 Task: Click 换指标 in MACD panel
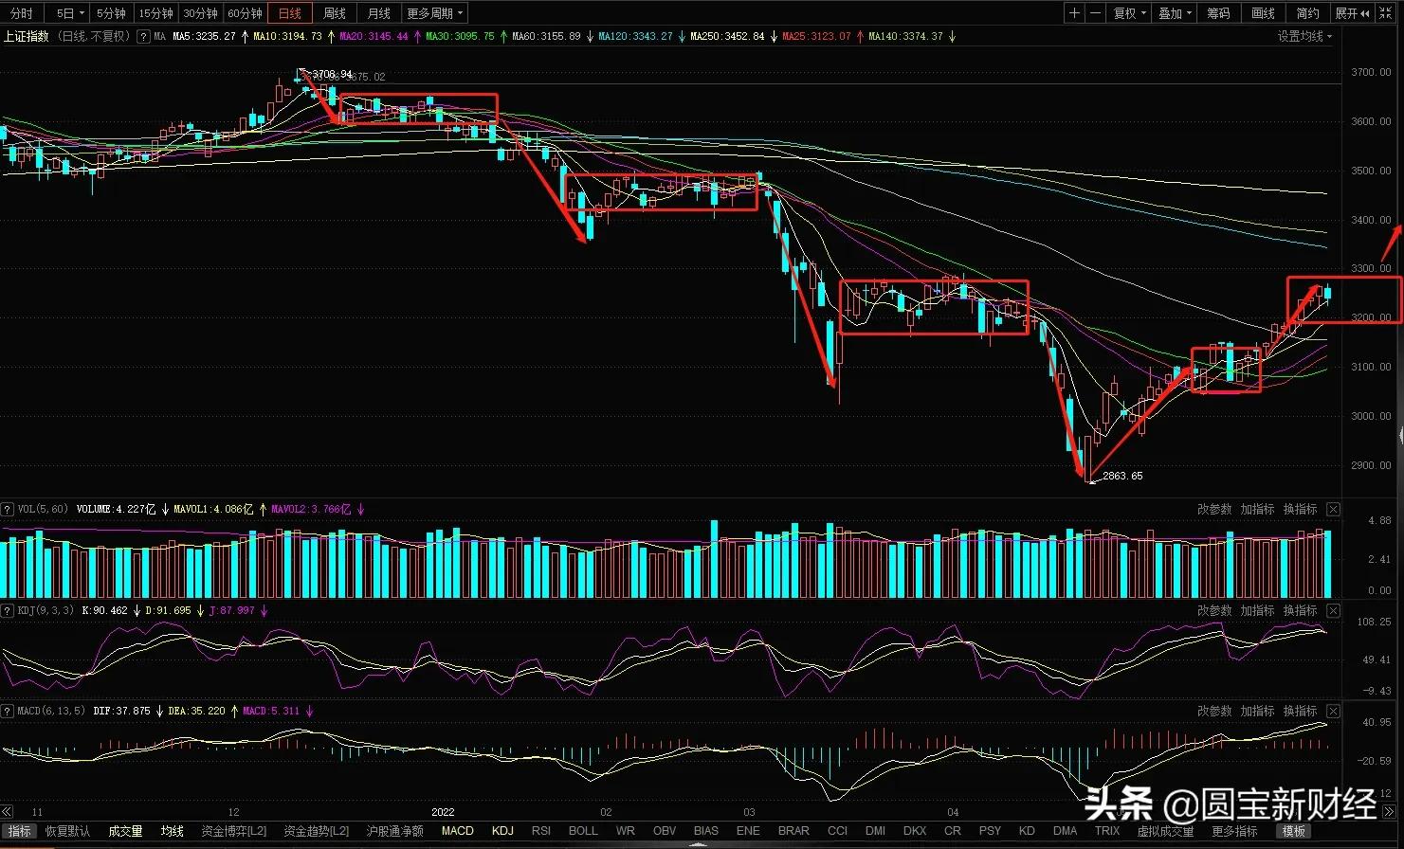[1300, 711]
